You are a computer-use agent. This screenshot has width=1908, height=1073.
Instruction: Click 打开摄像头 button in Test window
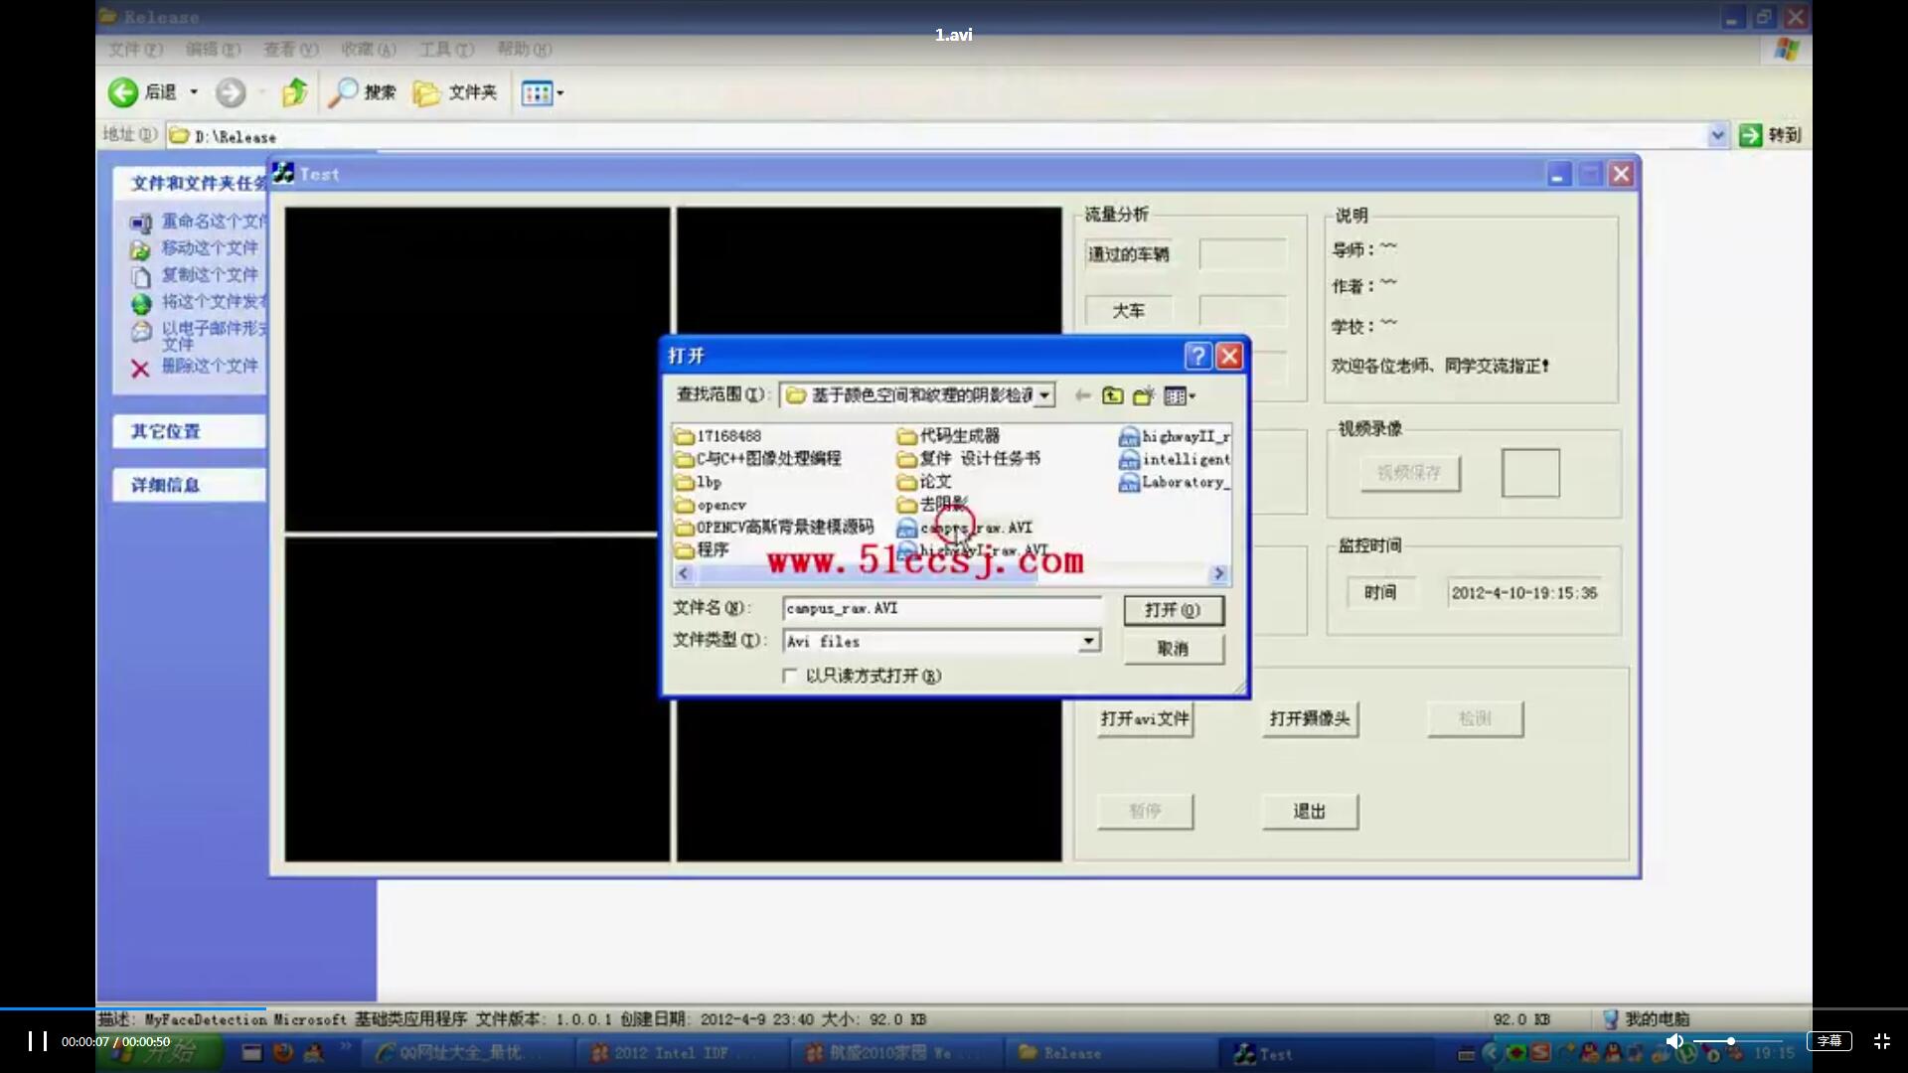[x=1310, y=718]
